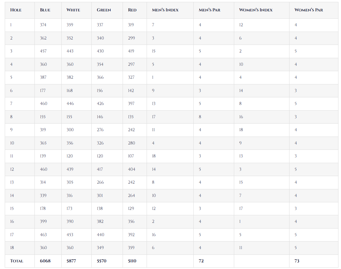Click hole 3 Blue yardage 457
Image resolution: width=341 pixels, height=269 pixels.
pos(43,51)
